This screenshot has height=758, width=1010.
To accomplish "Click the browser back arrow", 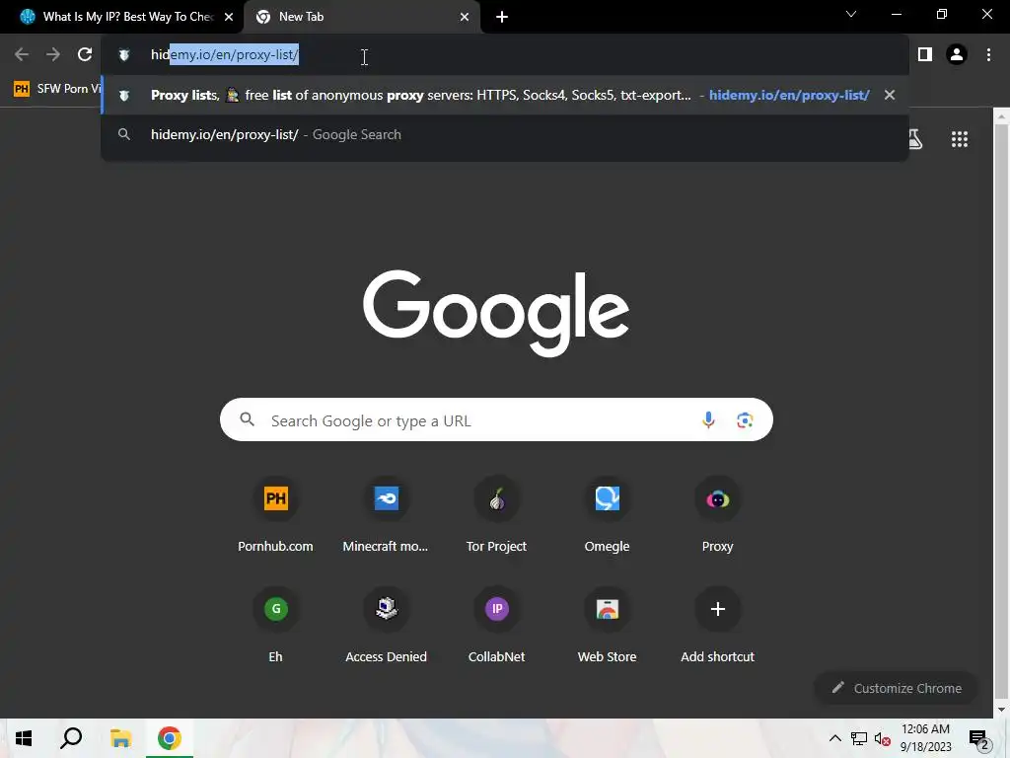I will click(22, 55).
